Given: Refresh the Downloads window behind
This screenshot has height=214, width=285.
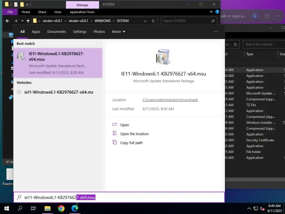Looking at the screenshot, I should coord(235,44).
